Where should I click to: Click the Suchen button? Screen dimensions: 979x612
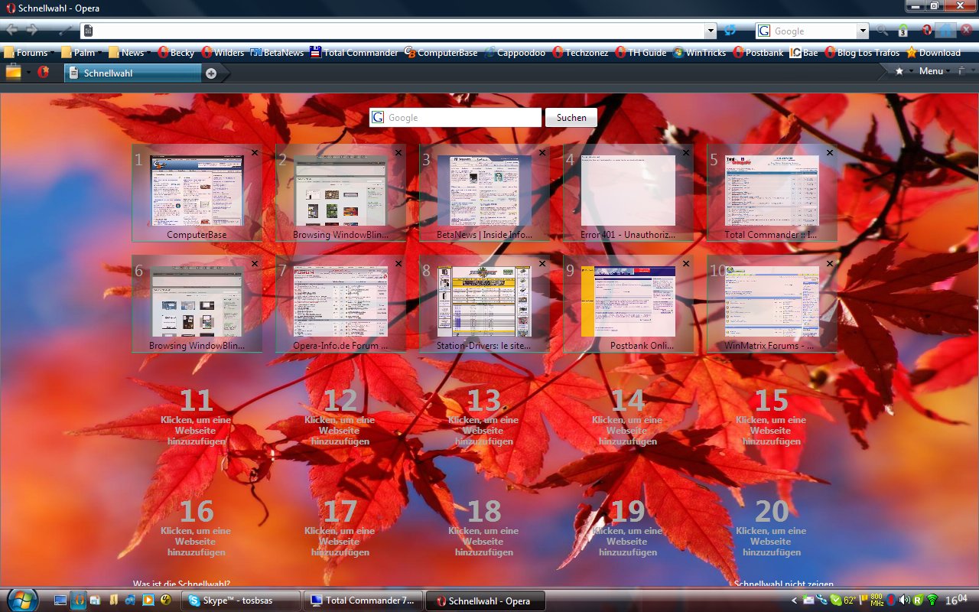coord(571,118)
